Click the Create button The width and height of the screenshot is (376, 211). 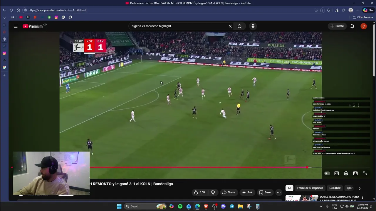tap(337, 26)
